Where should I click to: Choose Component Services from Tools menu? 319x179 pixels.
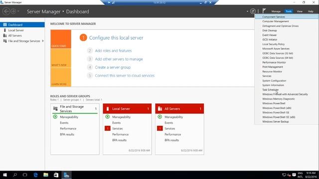(286, 17)
